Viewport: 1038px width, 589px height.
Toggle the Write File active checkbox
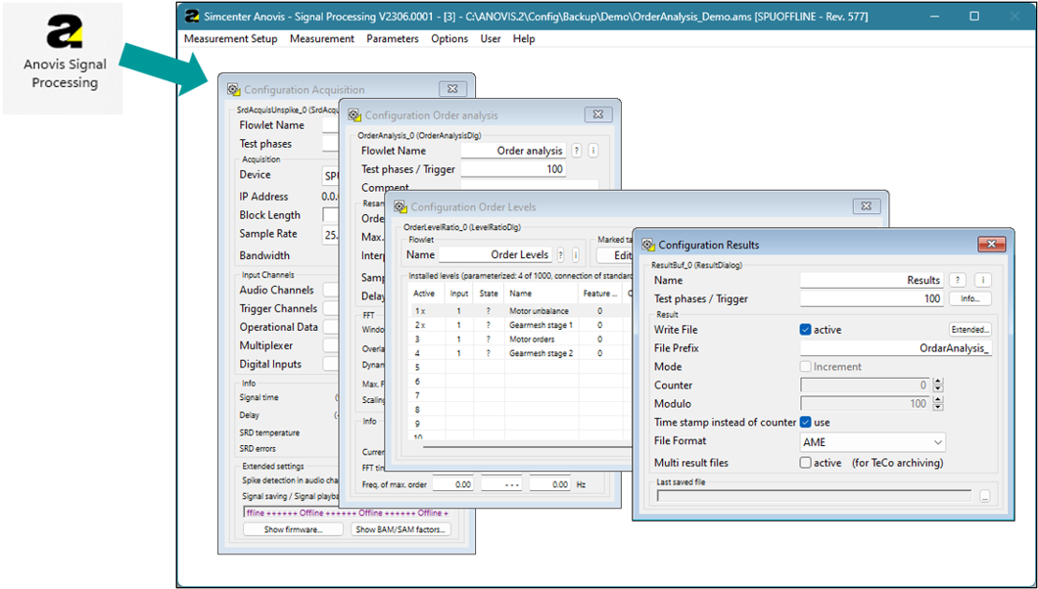805,329
